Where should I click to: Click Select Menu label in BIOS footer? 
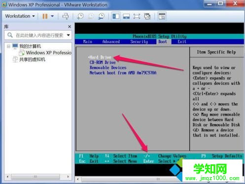click(x=125, y=161)
